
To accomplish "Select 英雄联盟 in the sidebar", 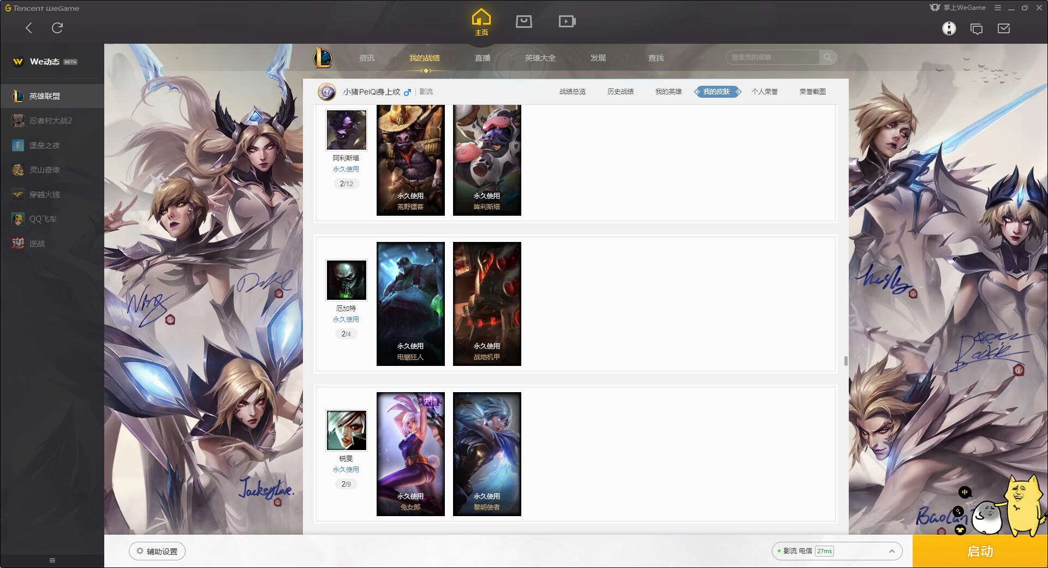I will [52, 96].
